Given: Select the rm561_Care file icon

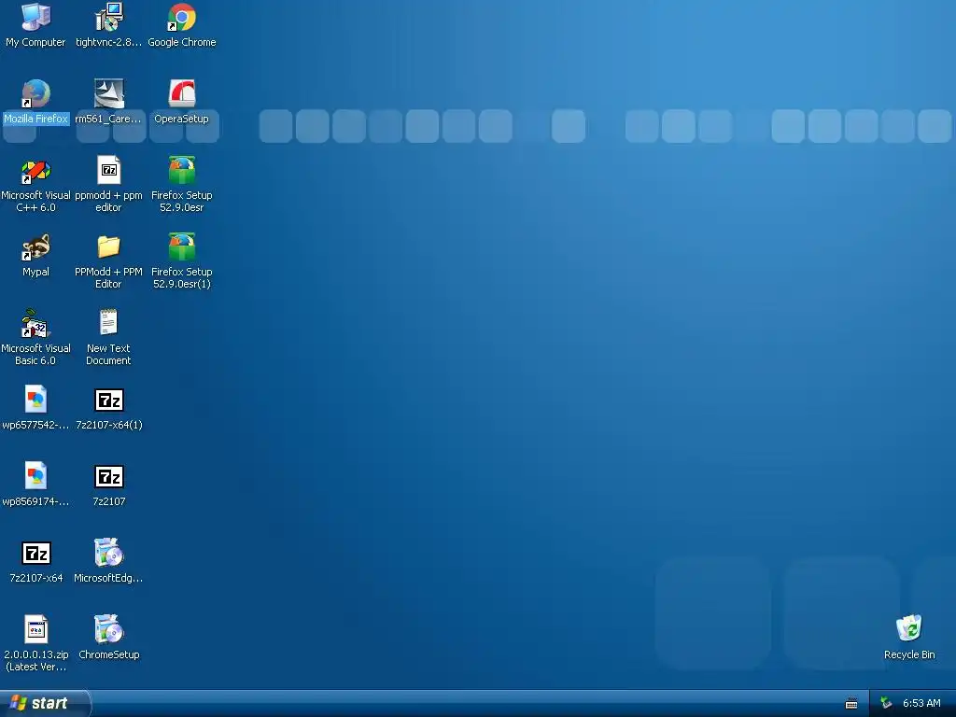Looking at the screenshot, I should 109,94.
